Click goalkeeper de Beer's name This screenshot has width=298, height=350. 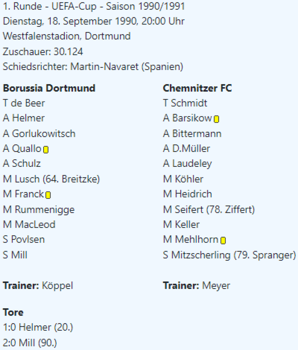click(28, 103)
